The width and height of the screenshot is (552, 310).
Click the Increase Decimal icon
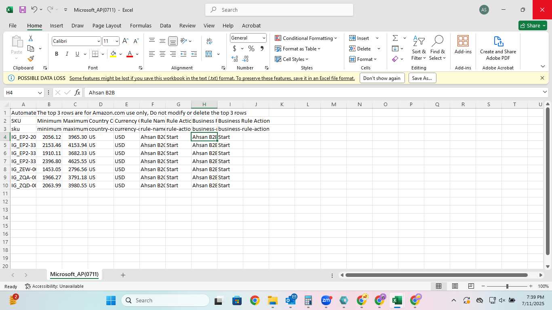pyautogui.click(x=235, y=59)
